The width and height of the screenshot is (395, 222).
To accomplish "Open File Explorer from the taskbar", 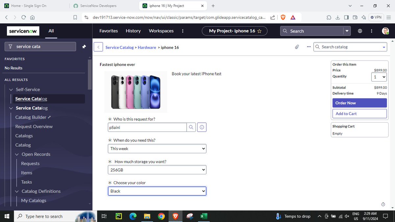I will tap(147, 216).
